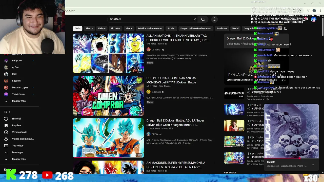Click D. Simons channel avatar
This screenshot has width=324, height=182.
pos(148,92)
